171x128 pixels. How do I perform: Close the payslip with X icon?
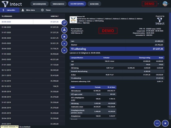pyautogui.click(x=64, y=37)
